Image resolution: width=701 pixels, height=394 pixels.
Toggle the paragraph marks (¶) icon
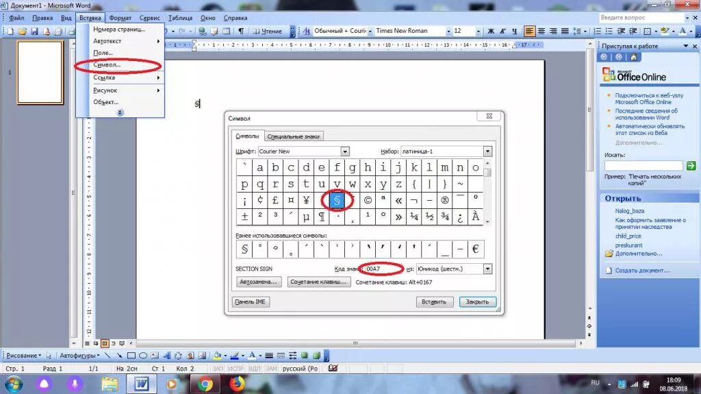[241, 31]
